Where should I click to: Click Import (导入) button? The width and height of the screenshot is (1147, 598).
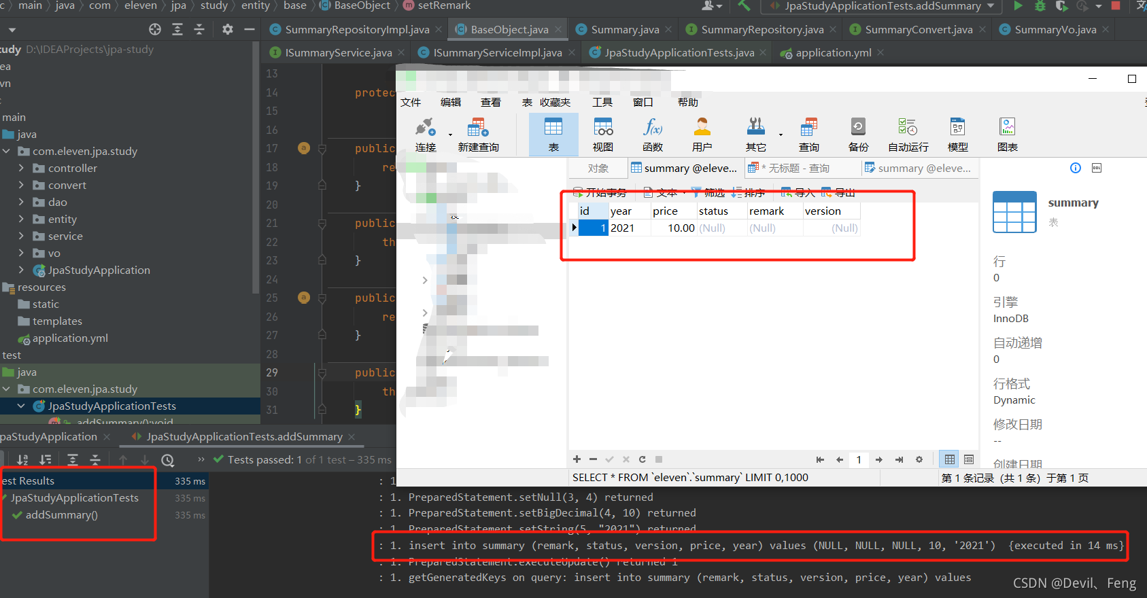pos(799,192)
